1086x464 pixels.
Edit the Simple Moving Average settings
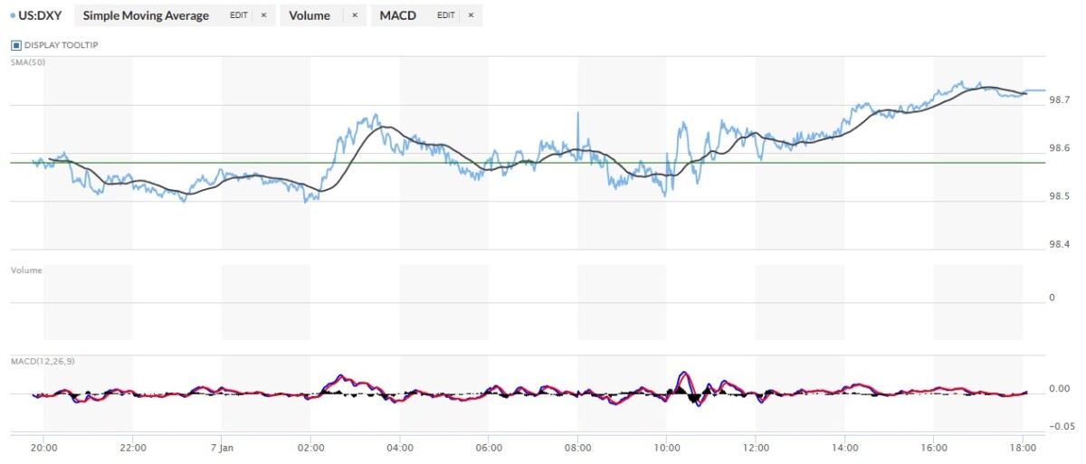click(x=239, y=15)
